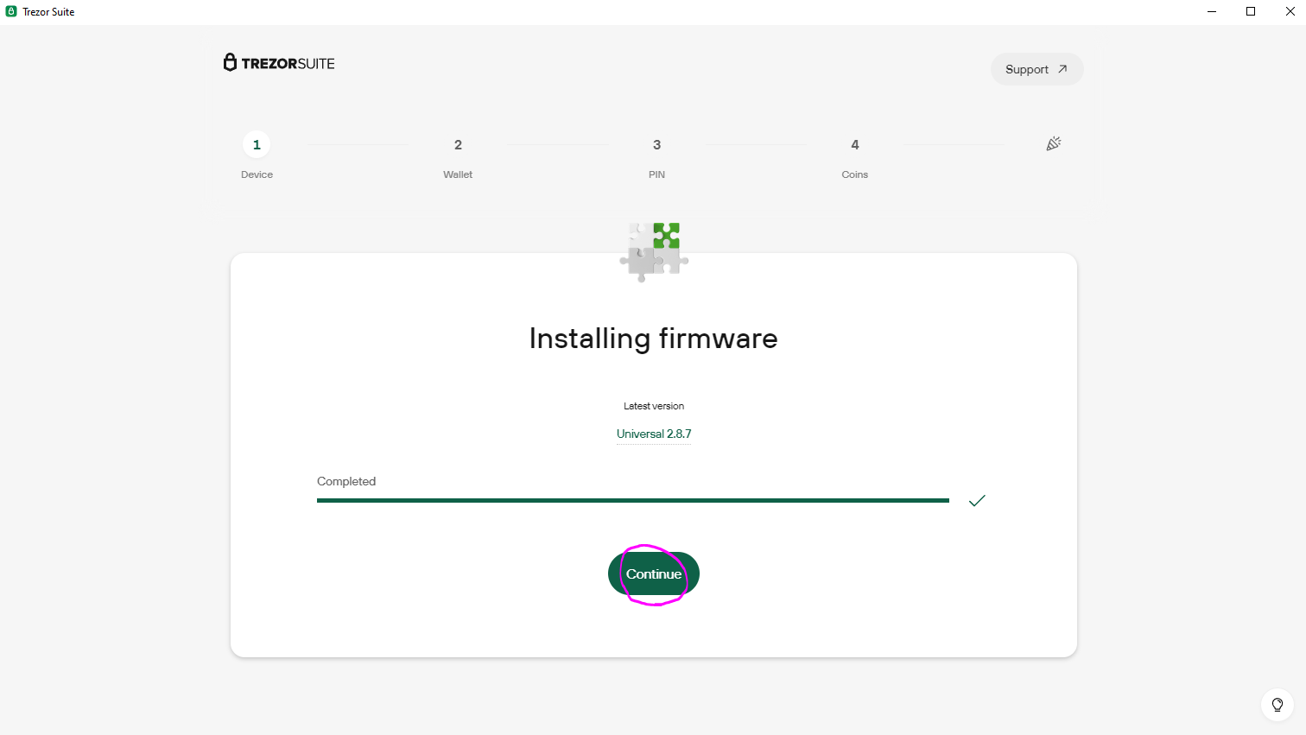The image size is (1306, 735).
Task: Select the party popper final step icon
Action: pos(1053,144)
